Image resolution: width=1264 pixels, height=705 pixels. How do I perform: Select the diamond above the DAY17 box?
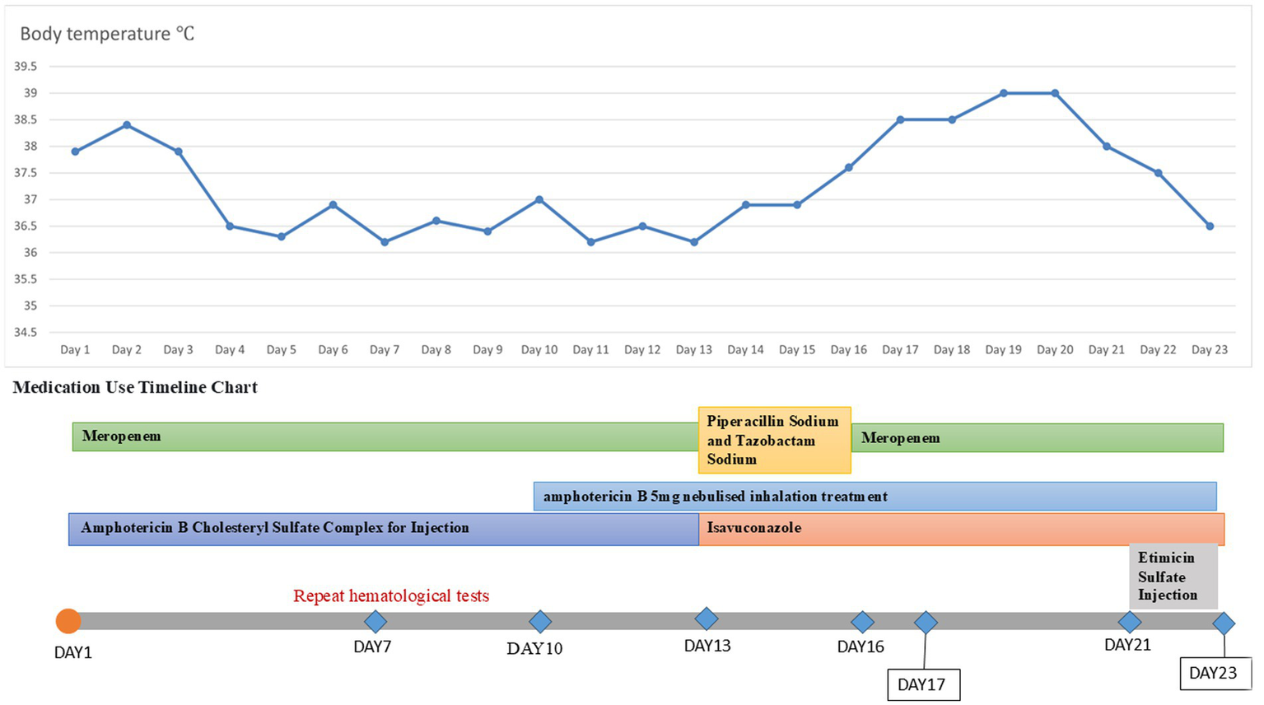[926, 623]
